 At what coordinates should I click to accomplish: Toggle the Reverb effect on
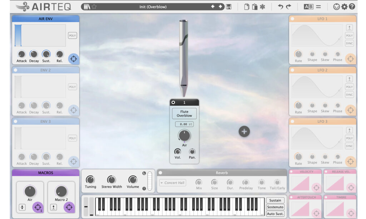point(160,173)
